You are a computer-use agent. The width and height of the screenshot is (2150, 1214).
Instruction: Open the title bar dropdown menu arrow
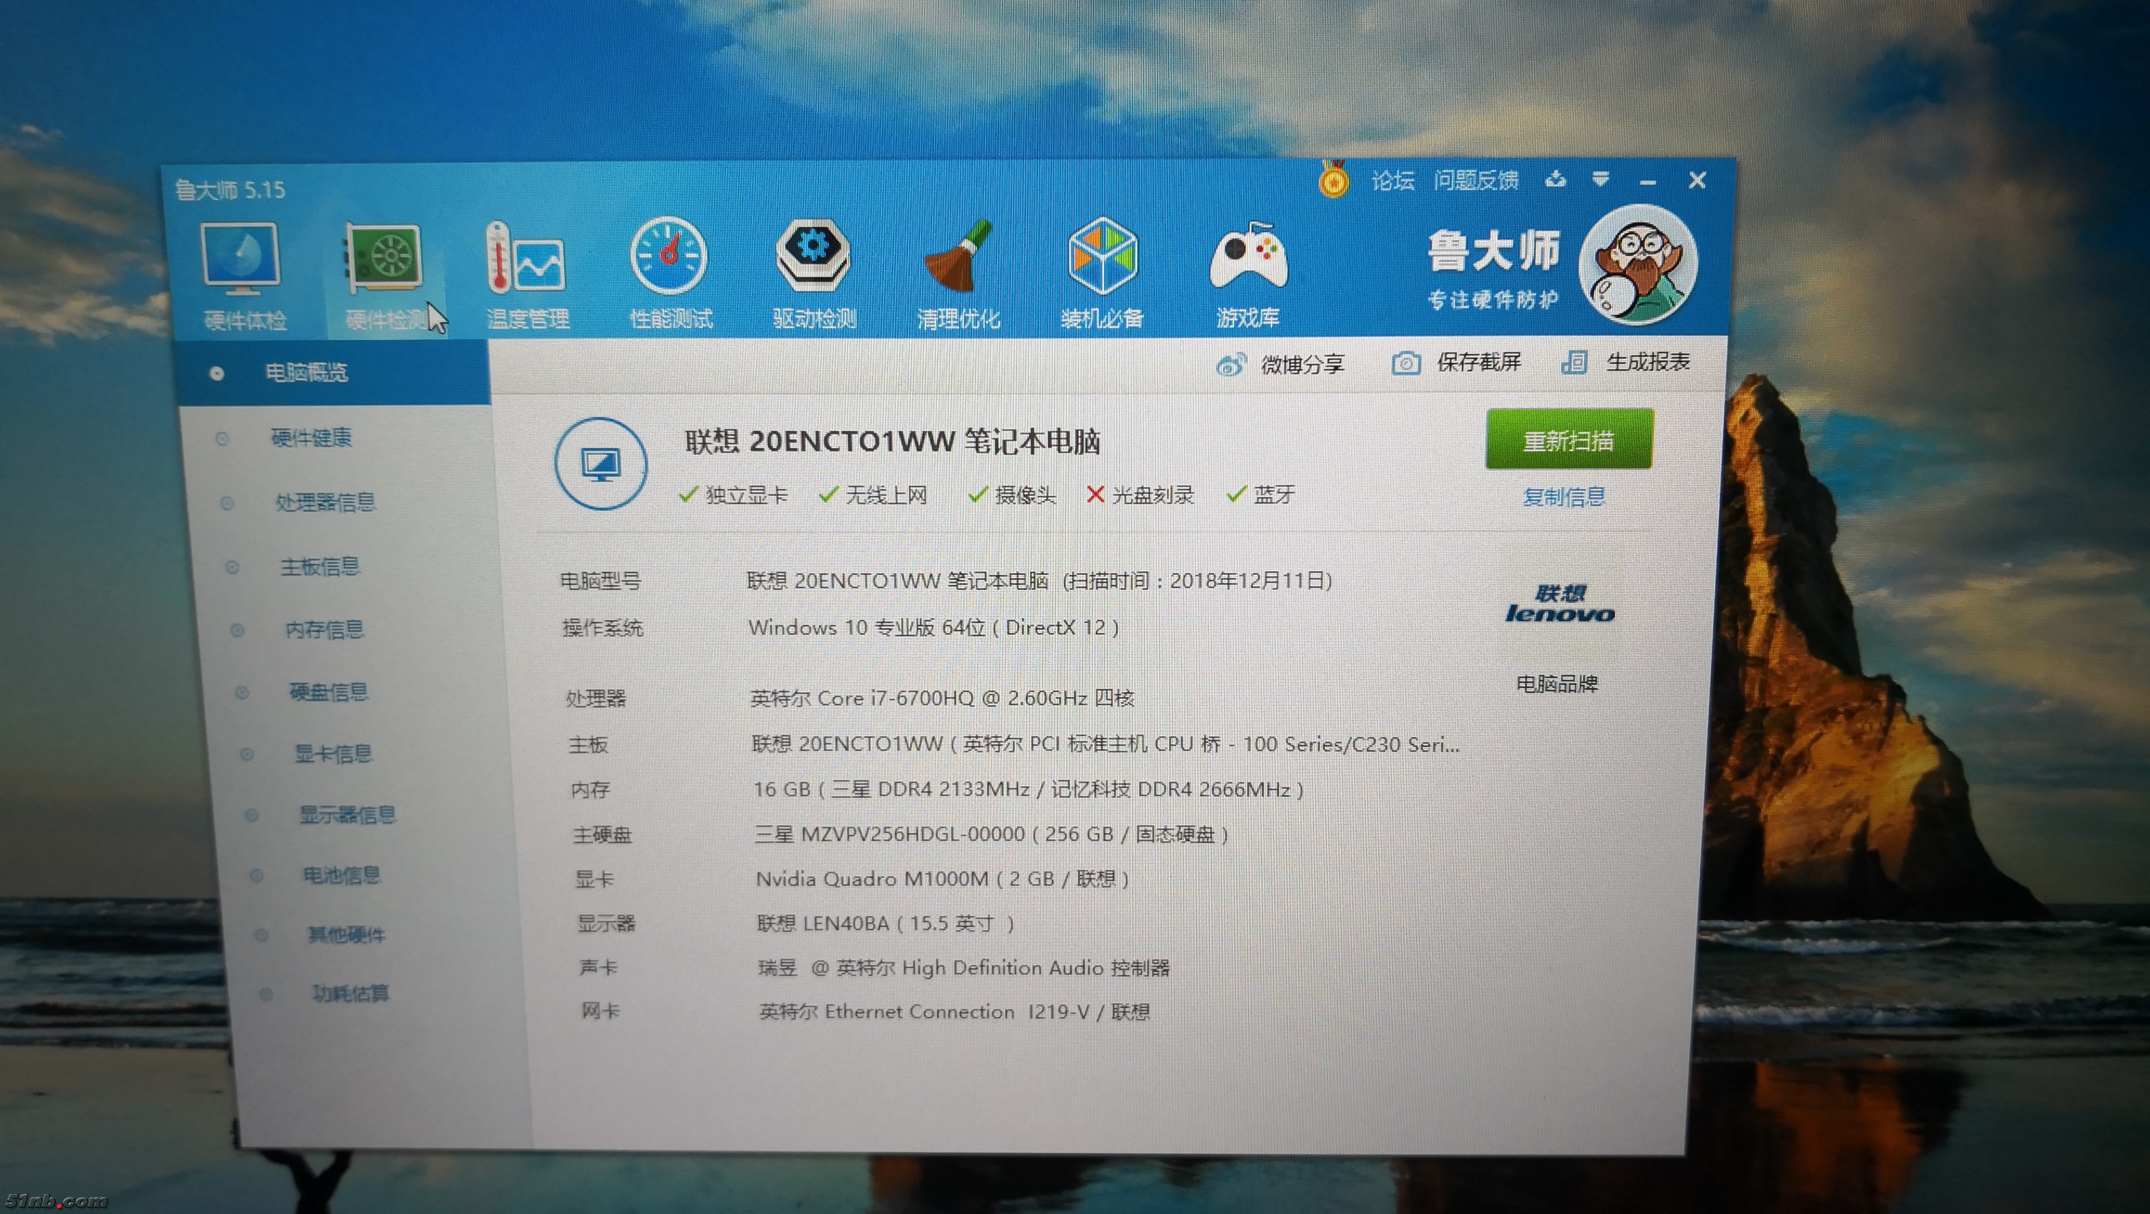click(x=1600, y=179)
